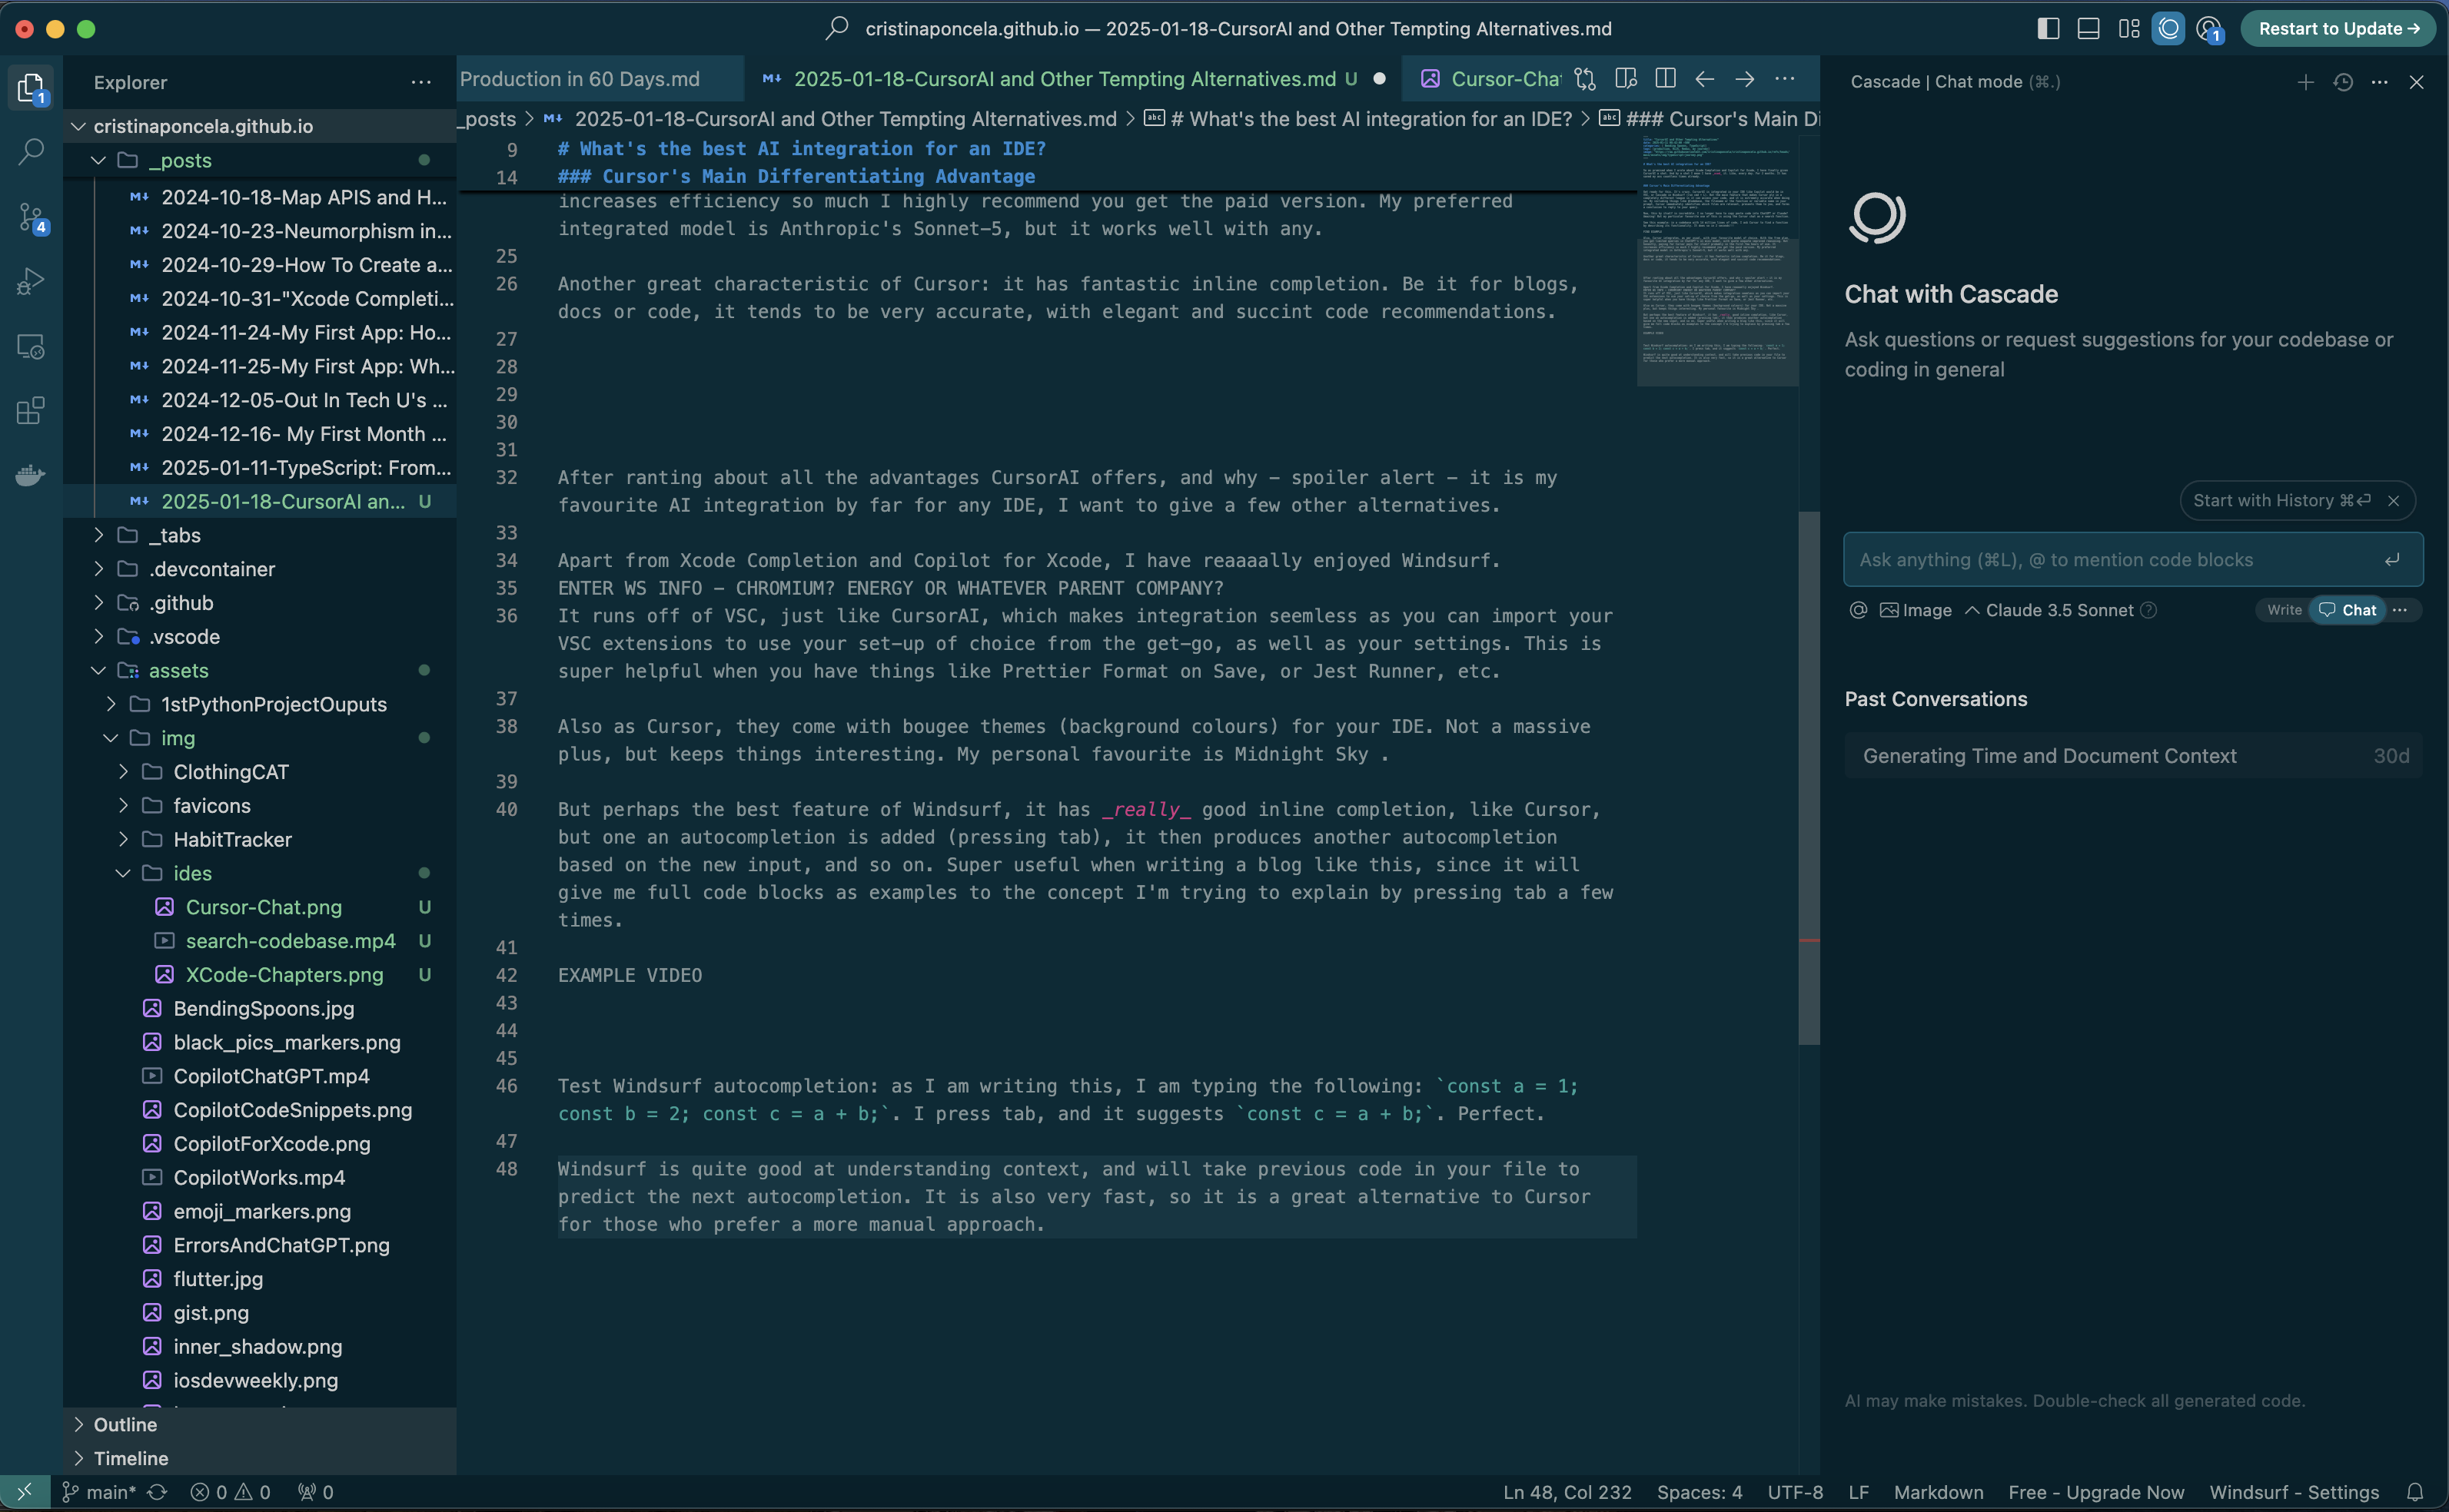Split the editor right
Viewport: 2449px width, 1512px height.
[x=1666, y=78]
